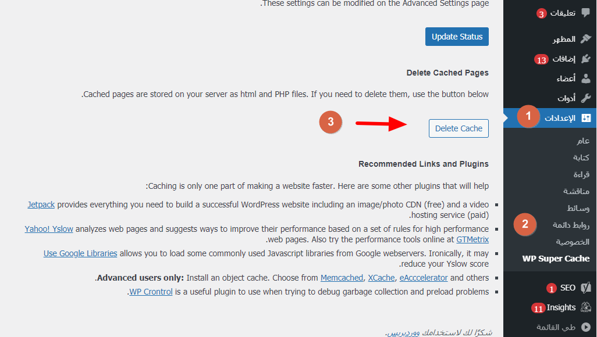Open the WP Crontrol plugin link

point(151,292)
